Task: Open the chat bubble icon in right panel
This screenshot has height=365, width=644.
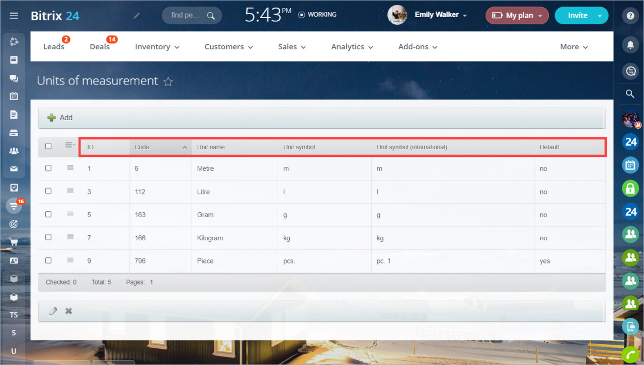Action: (x=630, y=71)
